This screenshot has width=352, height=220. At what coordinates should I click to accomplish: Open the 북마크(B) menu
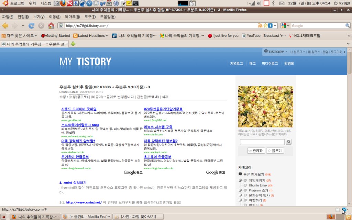pos(73,17)
